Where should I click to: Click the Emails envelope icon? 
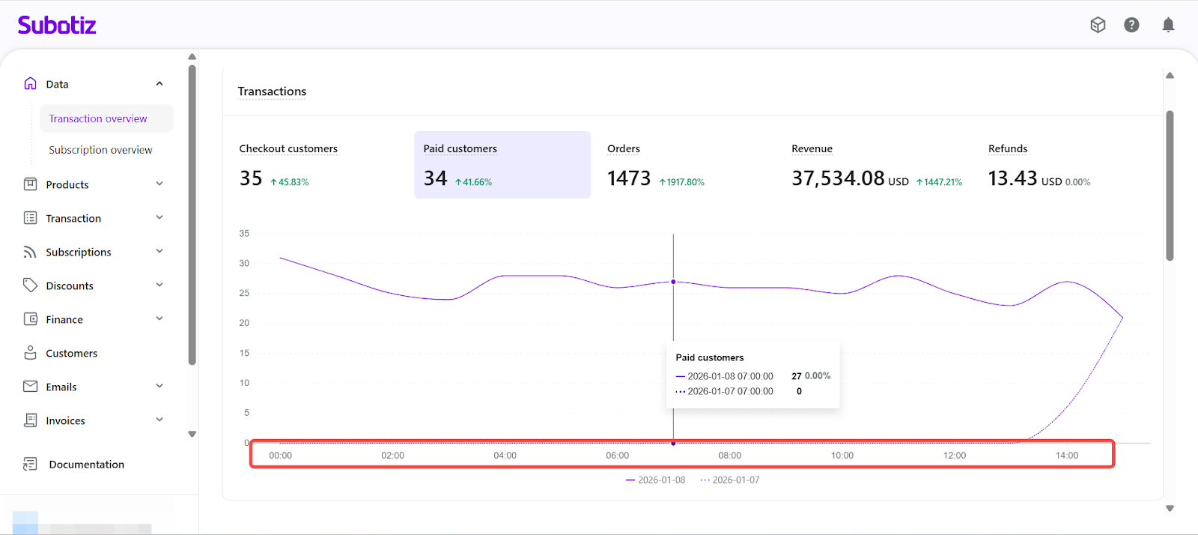click(x=30, y=387)
